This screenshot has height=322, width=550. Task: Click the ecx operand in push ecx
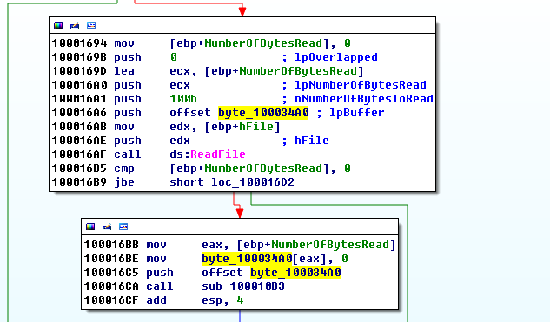click(x=180, y=85)
